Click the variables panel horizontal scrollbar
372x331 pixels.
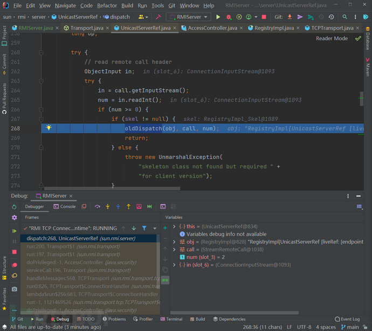tap(235, 313)
